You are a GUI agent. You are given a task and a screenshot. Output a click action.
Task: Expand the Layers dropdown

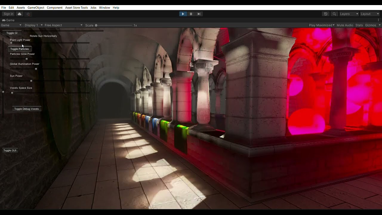pos(349,14)
